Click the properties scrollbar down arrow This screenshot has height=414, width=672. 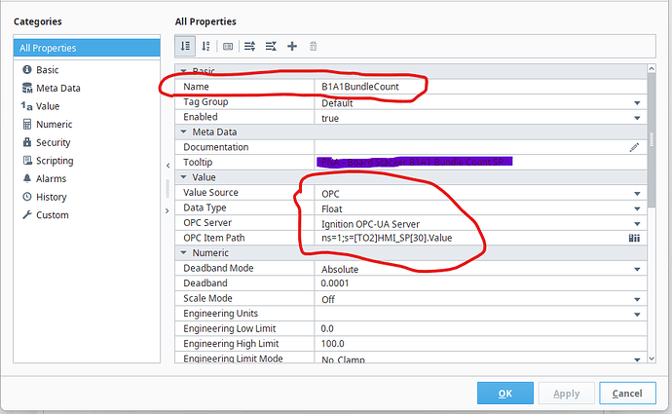[652, 358]
